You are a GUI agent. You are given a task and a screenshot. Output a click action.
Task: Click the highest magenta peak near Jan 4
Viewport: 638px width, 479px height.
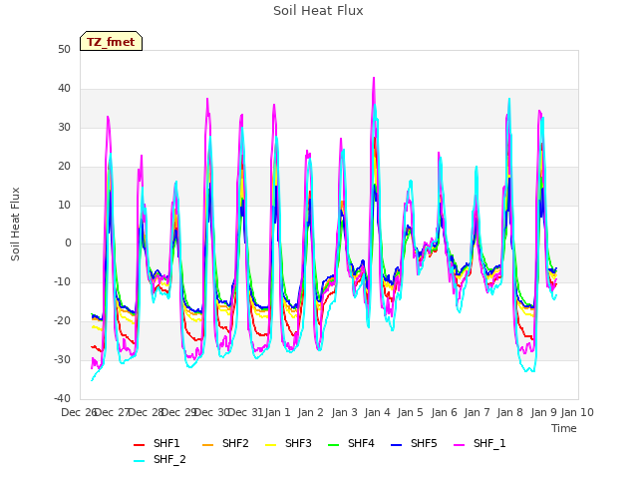coord(374,78)
